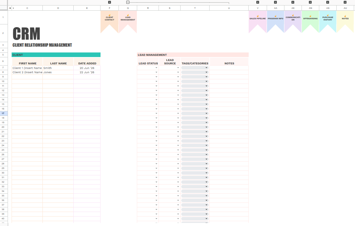Click the empty First Name cell in row 9
The image size is (355, 226).
click(27, 77)
